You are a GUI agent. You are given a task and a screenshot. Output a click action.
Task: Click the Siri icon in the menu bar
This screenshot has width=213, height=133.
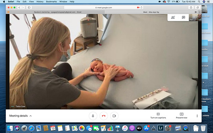tap(204, 1)
